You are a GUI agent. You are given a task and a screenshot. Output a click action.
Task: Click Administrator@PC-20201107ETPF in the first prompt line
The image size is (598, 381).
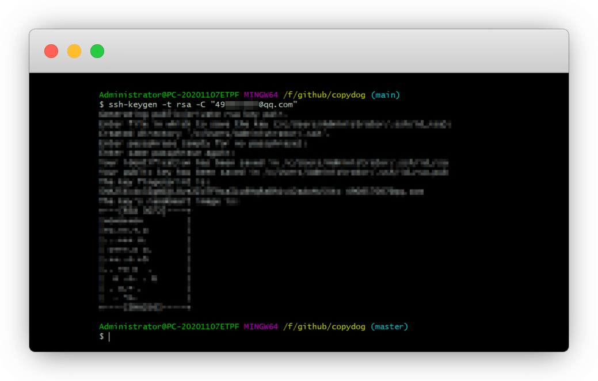(169, 95)
